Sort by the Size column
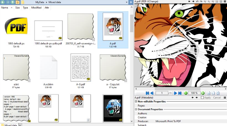The width and height of the screenshot is (227, 126). [17, 8]
